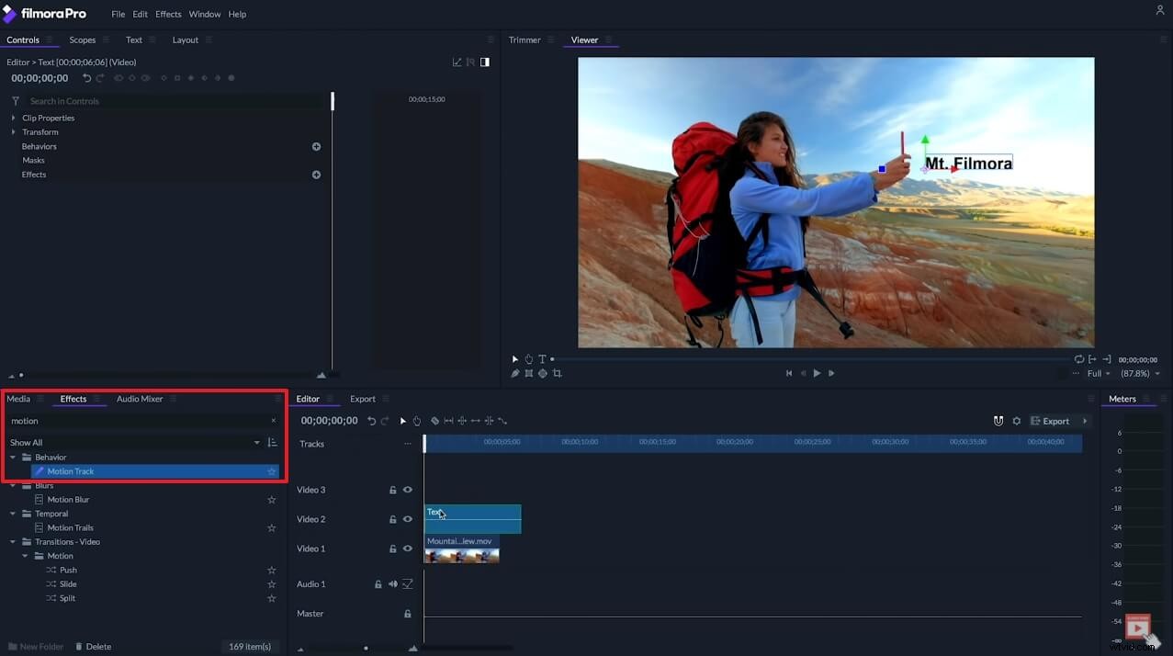The width and height of the screenshot is (1173, 656).
Task: Open the Window menu
Action: click(x=204, y=14)
